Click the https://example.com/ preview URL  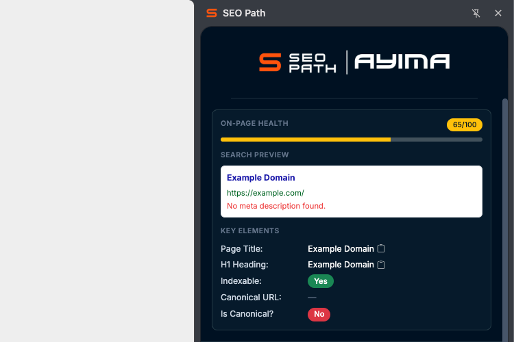[x=265, y=193]
